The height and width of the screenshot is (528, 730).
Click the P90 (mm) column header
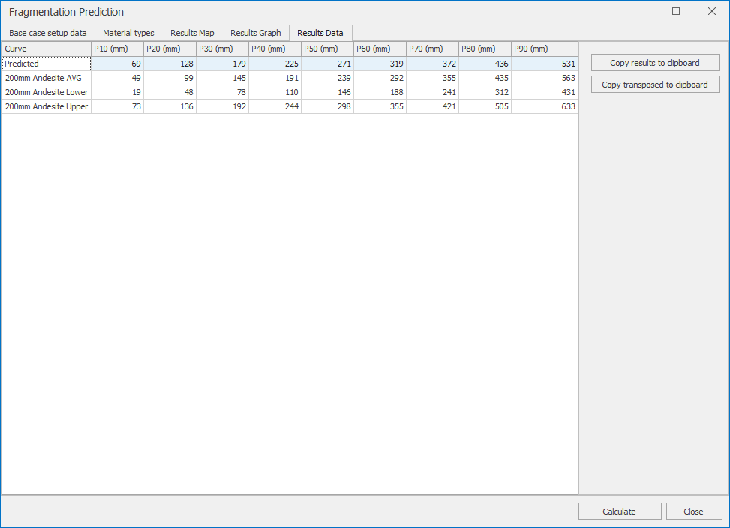[x=545, y=49]
